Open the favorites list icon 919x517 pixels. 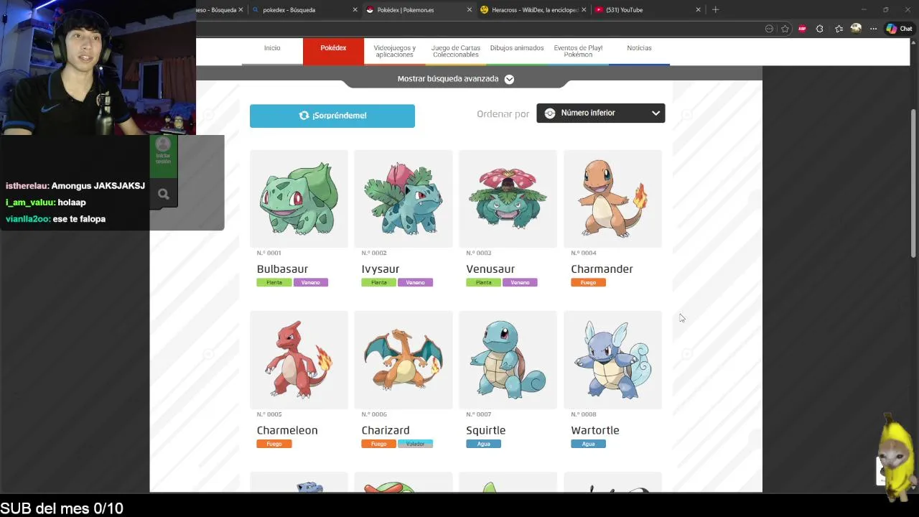(x=839, y=29)
